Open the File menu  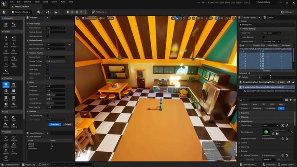(12, 2)
